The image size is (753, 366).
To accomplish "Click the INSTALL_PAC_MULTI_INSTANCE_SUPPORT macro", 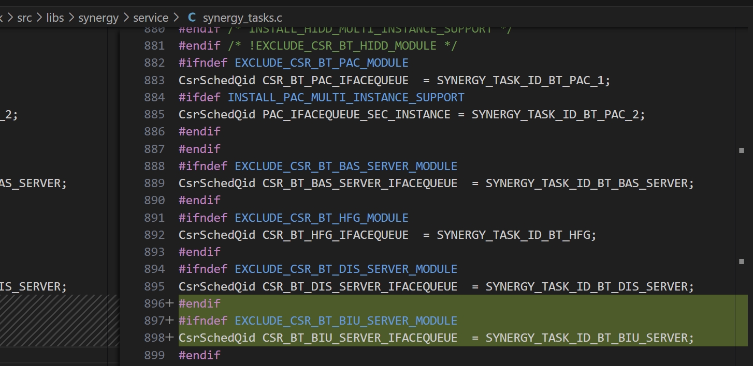I will click(345, 97).
